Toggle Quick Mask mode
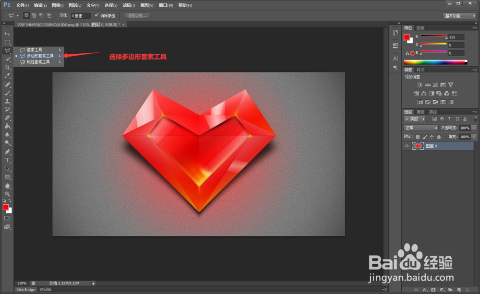The image size is (480, 294). coord(7,218)
